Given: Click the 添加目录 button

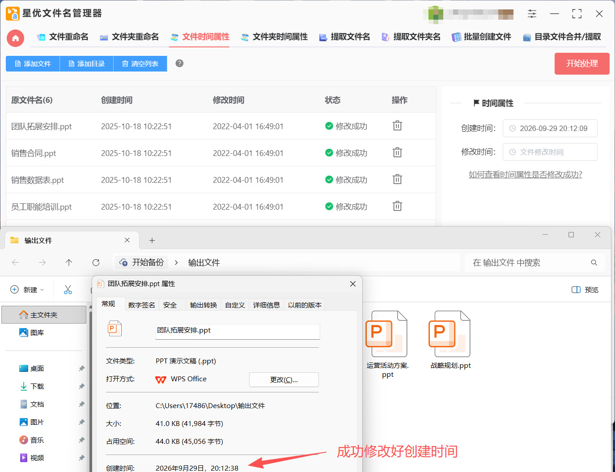Looking at the screenshot, I should 86,63.
